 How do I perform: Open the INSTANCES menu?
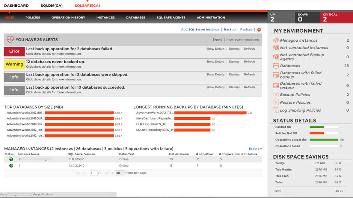pyautogui.click(x=106, y=18)
